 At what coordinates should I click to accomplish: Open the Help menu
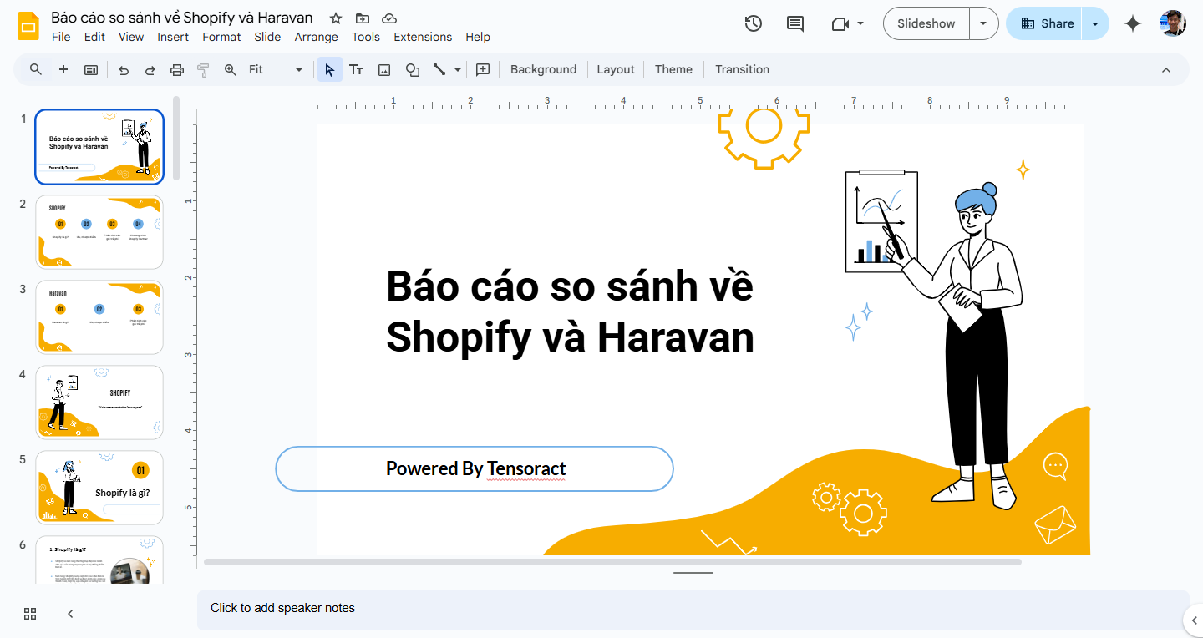[x=478, y=37]
